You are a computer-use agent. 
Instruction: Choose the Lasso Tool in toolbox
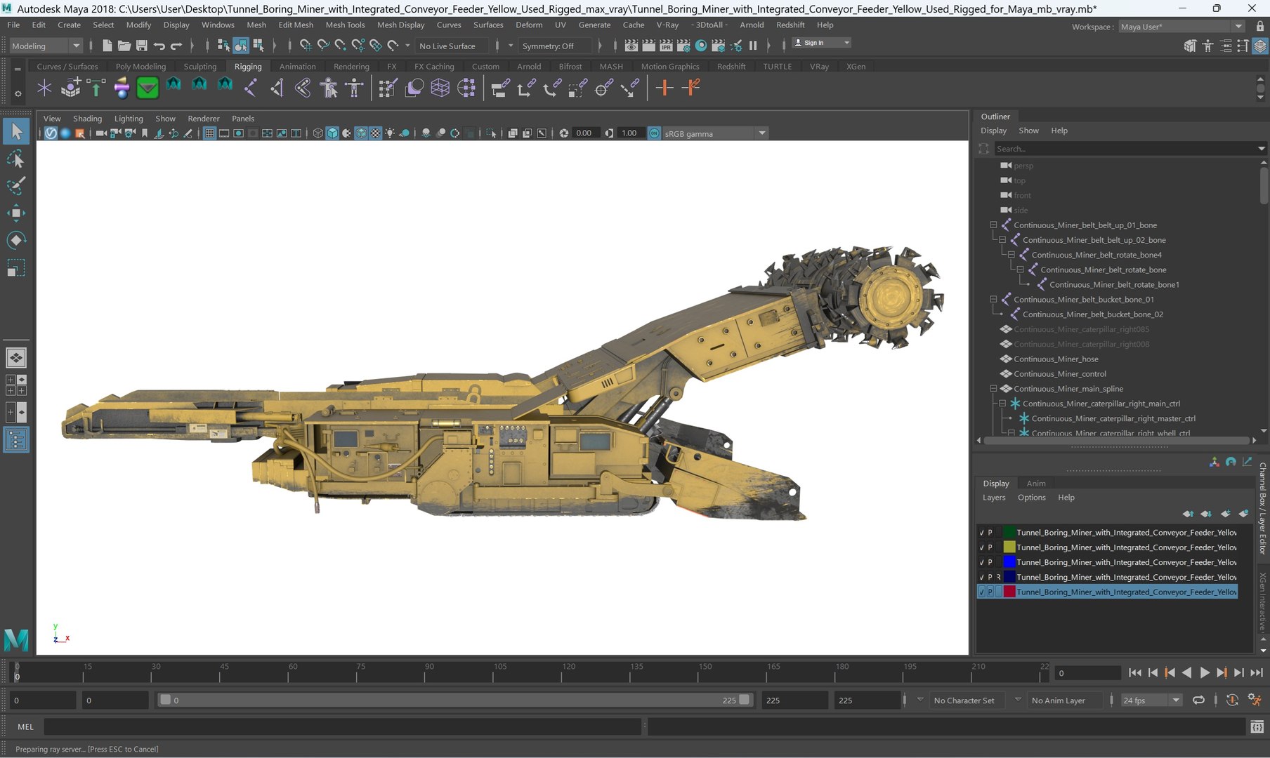coord(16,159)
